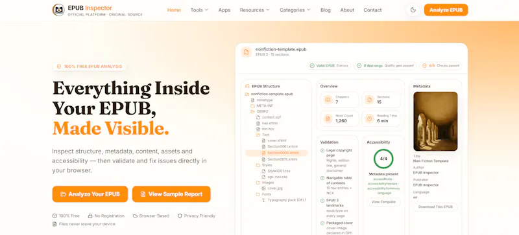Go to the Home nav item

tap(174, 10)
